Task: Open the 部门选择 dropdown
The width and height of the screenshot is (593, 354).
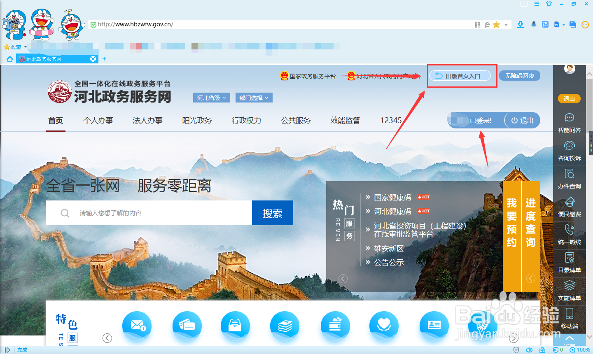Action: click(254, 98)
